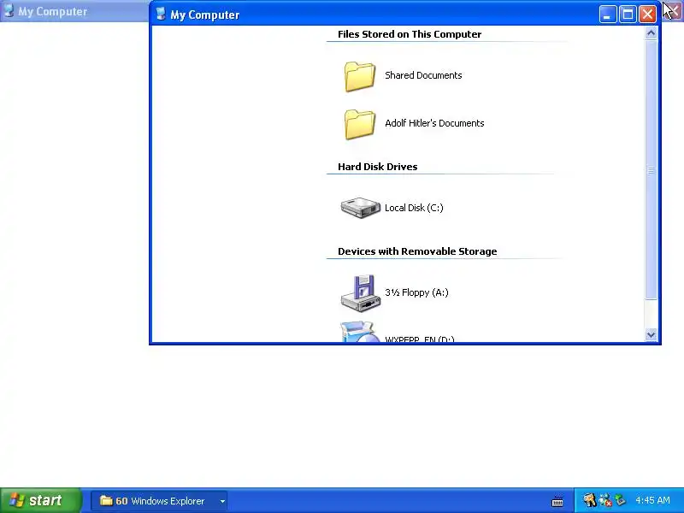Click the My Computer title bar icon
This screenshot has width=684, height=513.
pyautogui.click(x=161, y=14)
